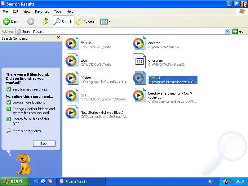Image resolution: width=248 pixels, height=186 pixels.
Task: Open the File menu
Action: (x=5, y=11)
